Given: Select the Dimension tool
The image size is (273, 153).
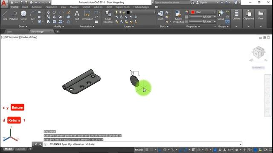Looking at the screenshot, I should (x=87, y=15).
